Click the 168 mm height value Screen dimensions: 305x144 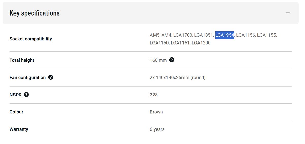click(x=158, y=60)
